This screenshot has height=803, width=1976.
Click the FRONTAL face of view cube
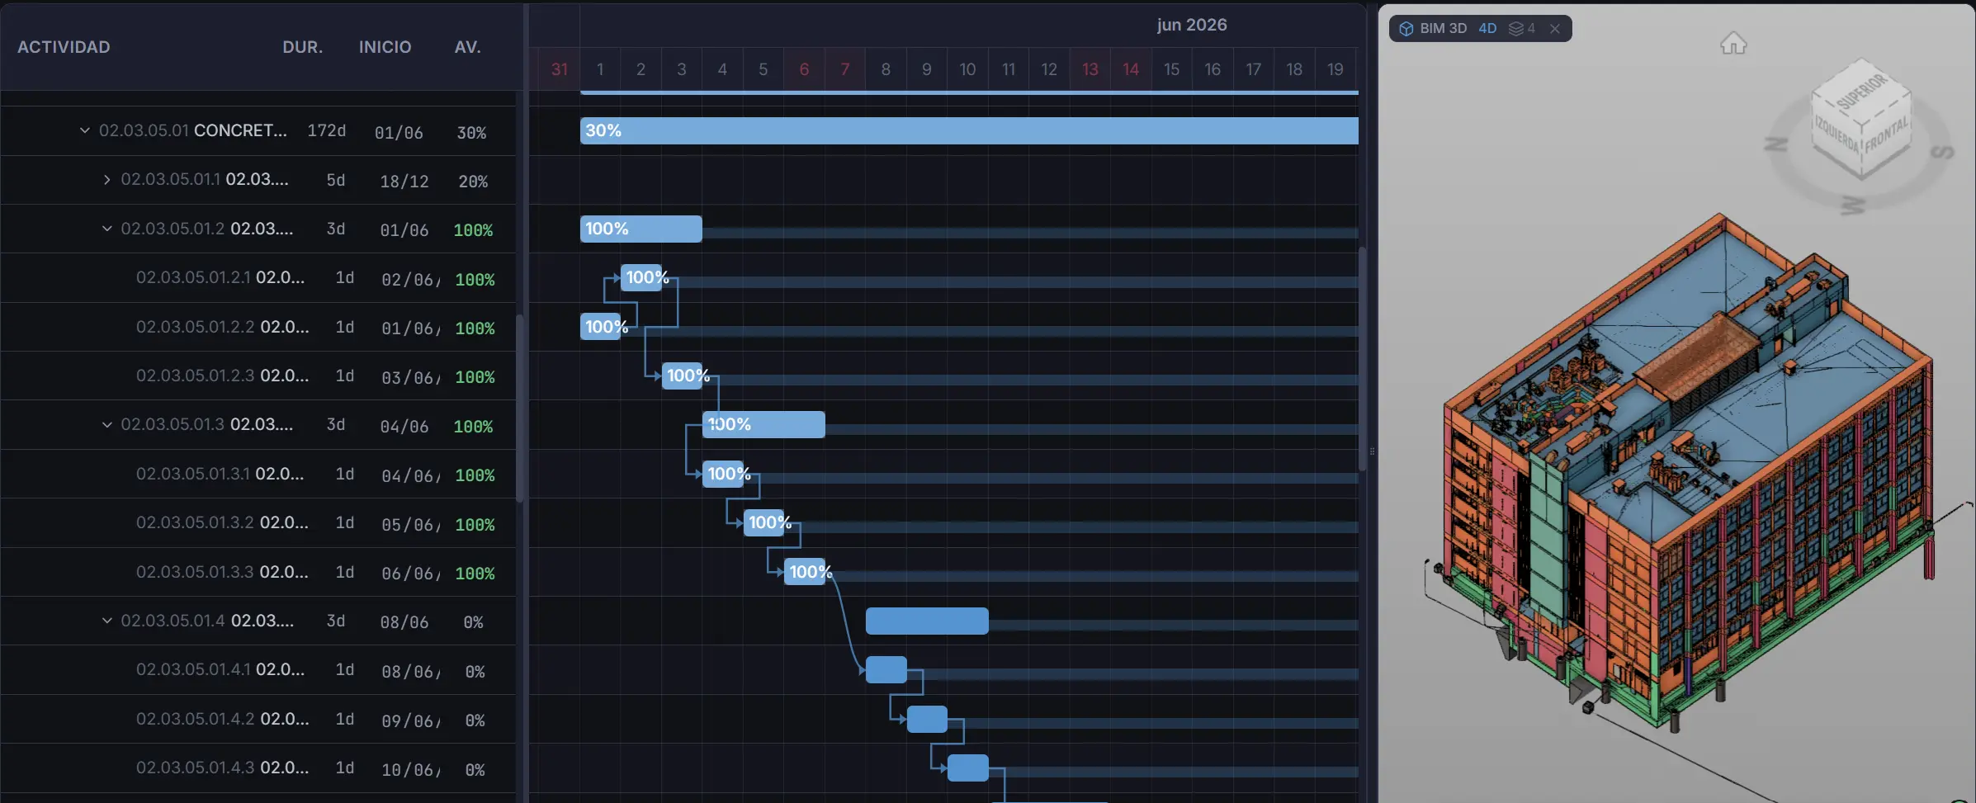1887,136
